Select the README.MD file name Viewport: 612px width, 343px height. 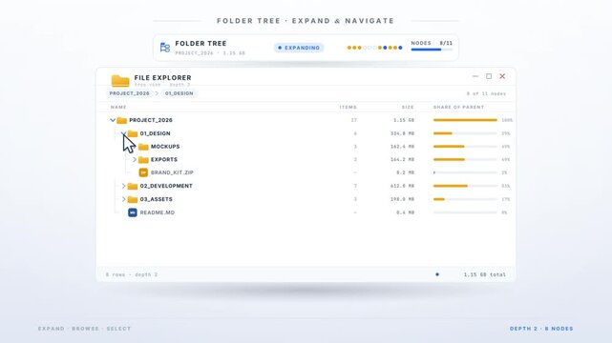(158, 212)
